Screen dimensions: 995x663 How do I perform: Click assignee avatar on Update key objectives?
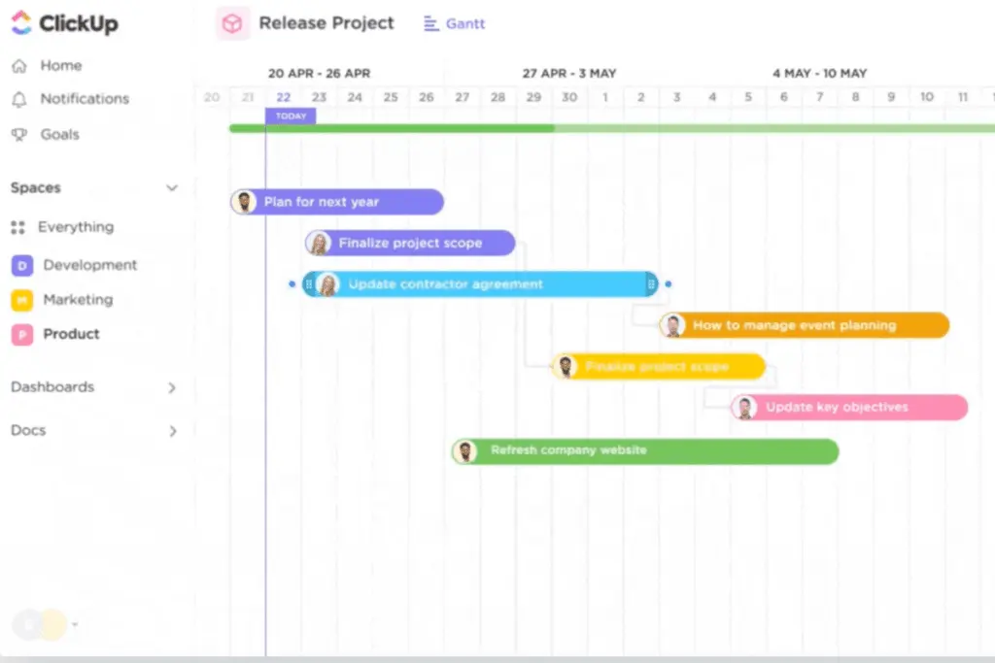(744, 408)
